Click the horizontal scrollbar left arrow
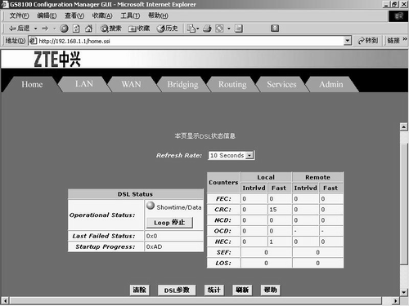The height and width of the screenshot is (306, 409). [x=5, y=301]
